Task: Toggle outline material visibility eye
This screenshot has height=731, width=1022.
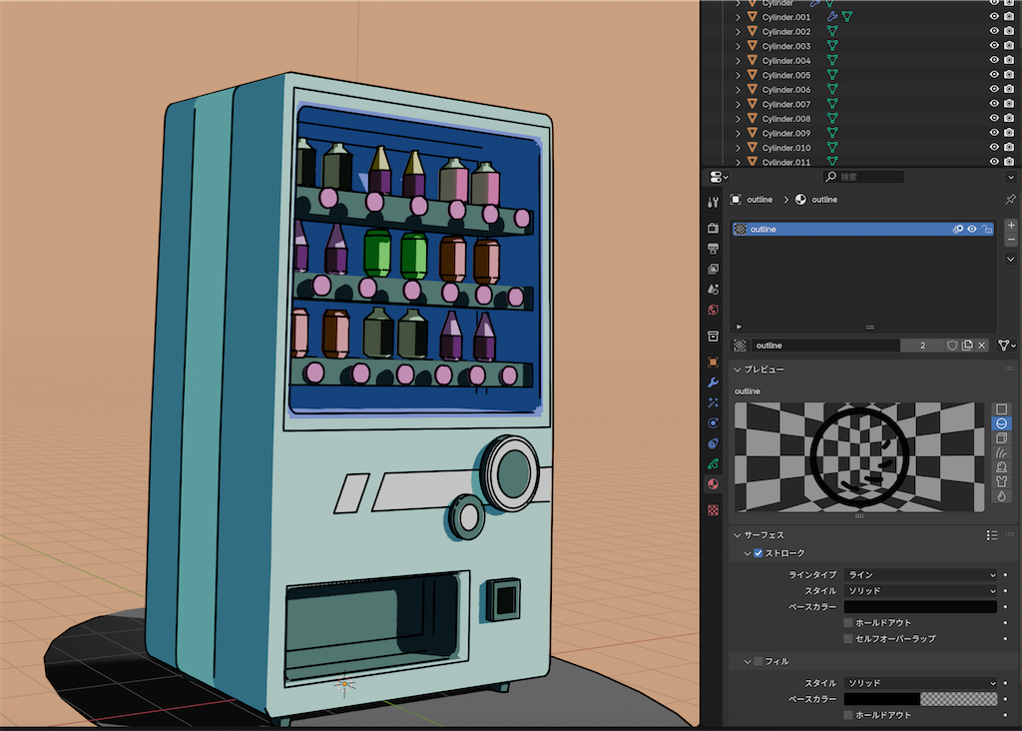Action: point(972,229)
